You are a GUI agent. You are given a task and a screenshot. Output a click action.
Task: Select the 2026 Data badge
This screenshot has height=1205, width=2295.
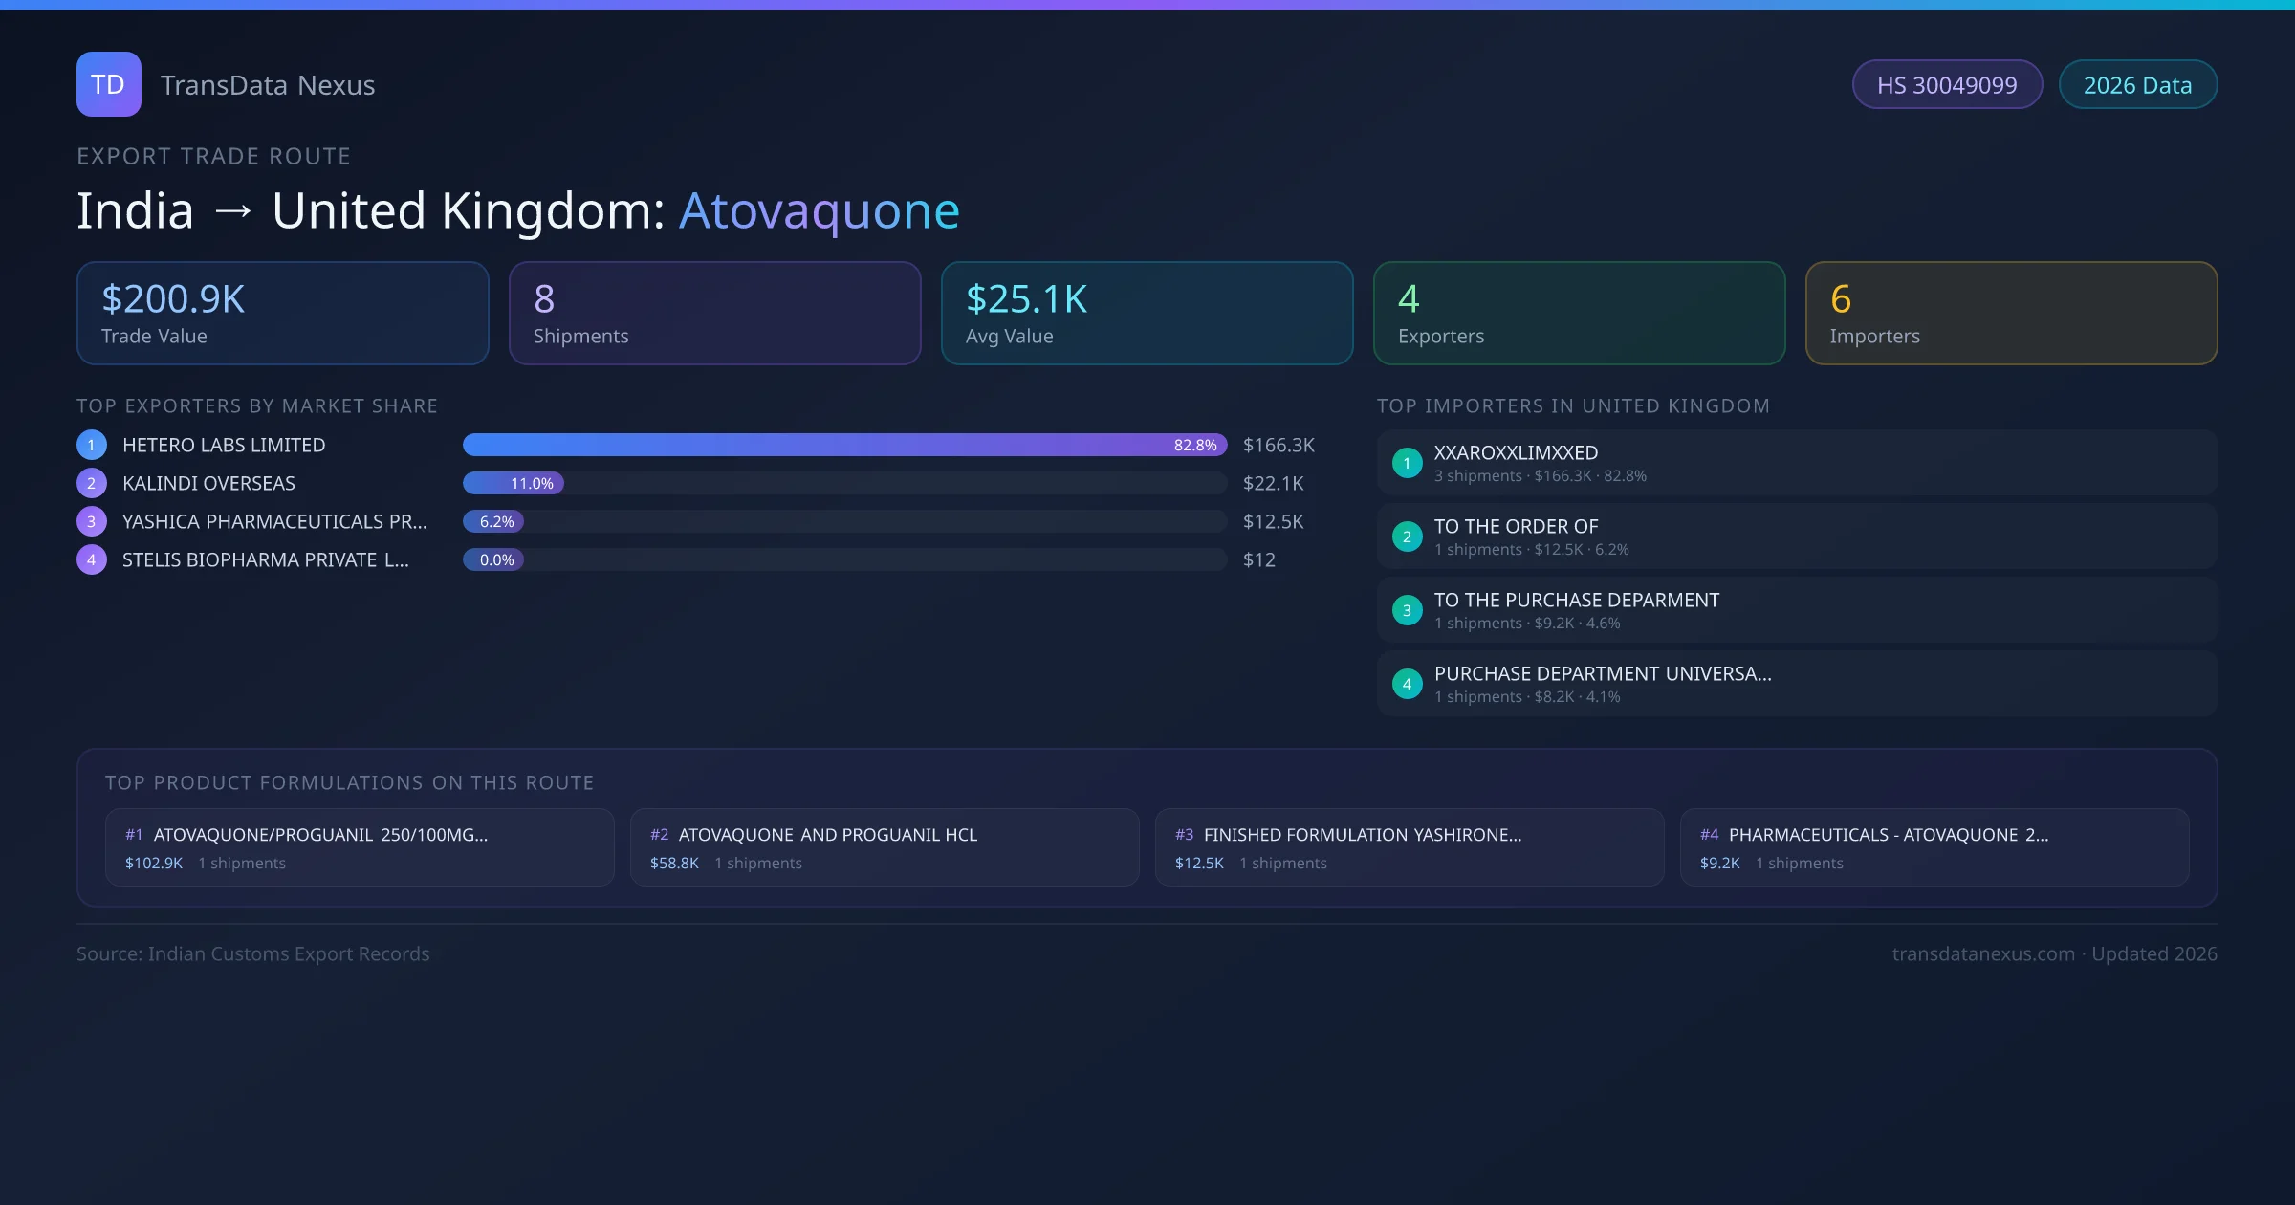click(x=2137, y=85)
